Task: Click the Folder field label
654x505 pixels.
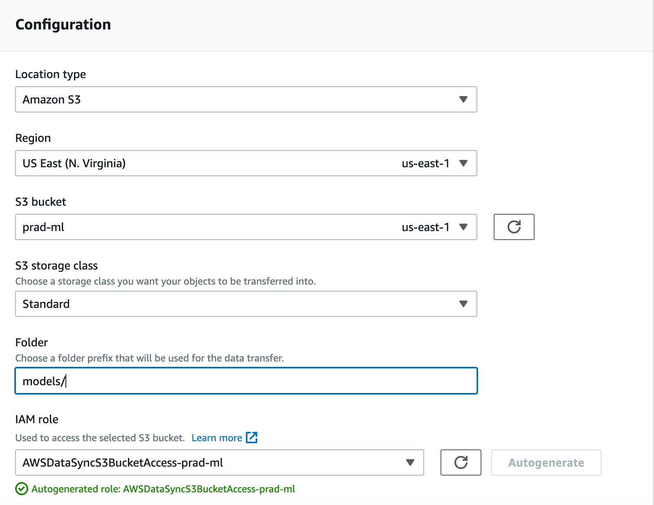Action: point(31,342)
